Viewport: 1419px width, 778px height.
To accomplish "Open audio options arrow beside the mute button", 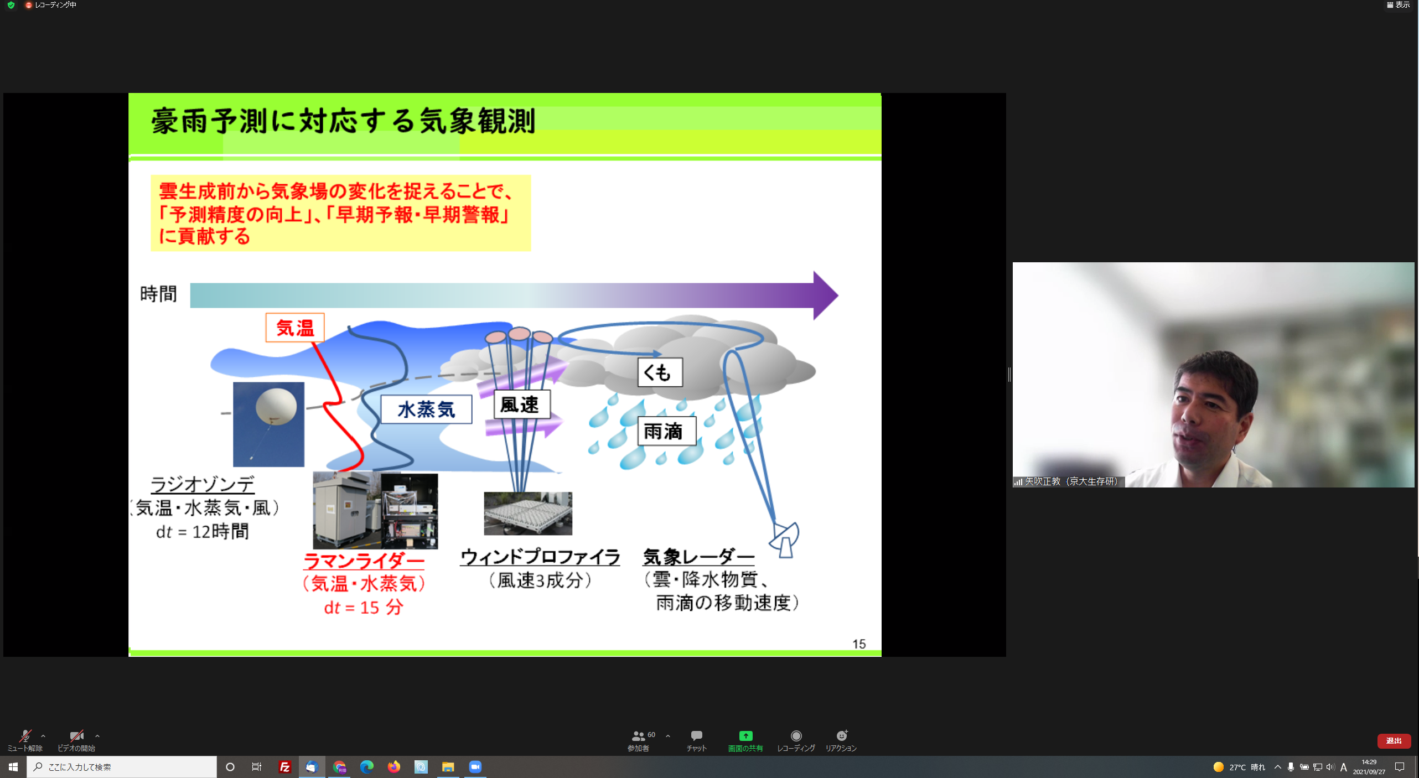I will pyautogui.click(x=43, y=736).
